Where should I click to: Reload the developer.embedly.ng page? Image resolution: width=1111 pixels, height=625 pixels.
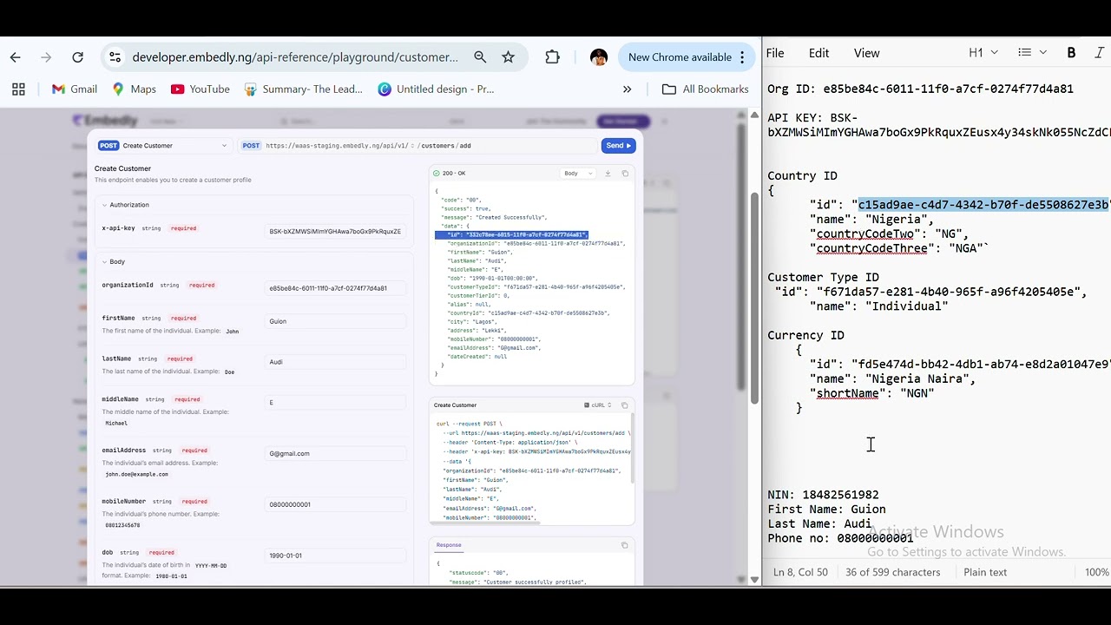[x=77, y=56]
